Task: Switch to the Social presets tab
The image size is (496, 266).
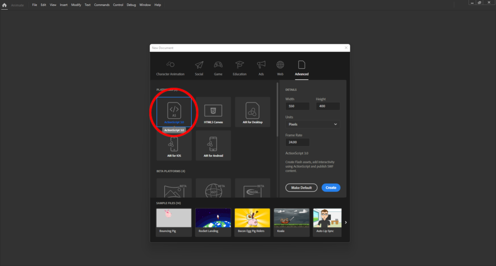Action: coord(199,68)
